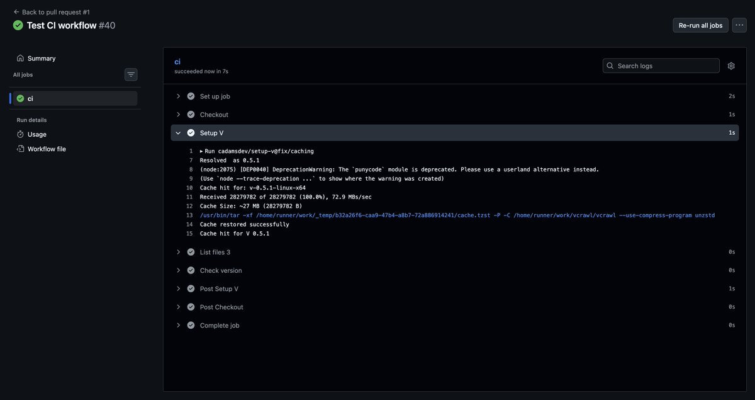The image size is (755, 400).
Task: Open the Summary page
Action: coord(42,58)
